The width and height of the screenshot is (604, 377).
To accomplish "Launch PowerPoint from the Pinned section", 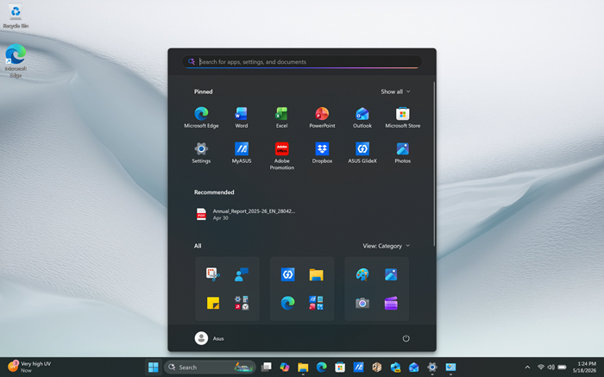I will point(322,117).
